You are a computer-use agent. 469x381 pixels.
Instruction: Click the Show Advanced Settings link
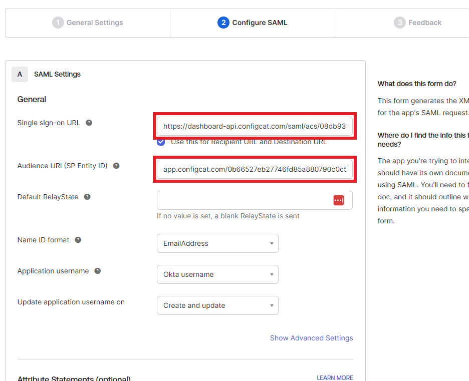coord(311,338)
